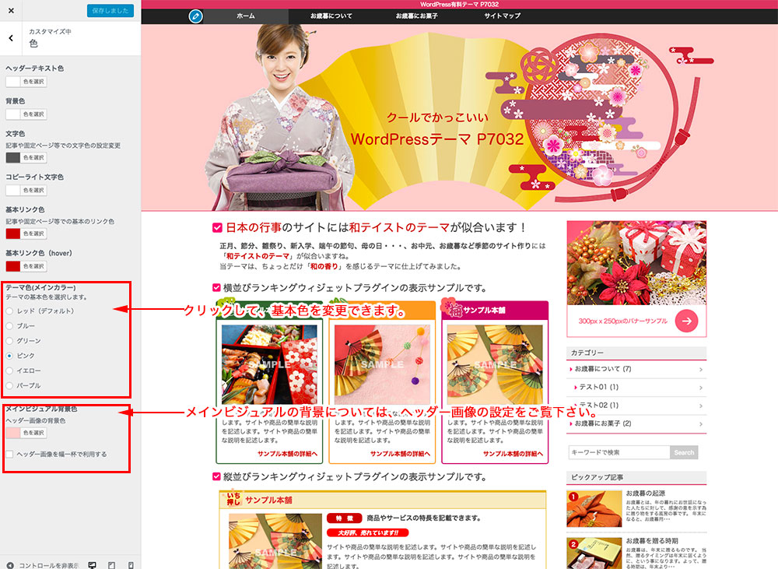Go back using the left chevron icon
This screenshot has width=778, height=569.
(x=11, y=37)
